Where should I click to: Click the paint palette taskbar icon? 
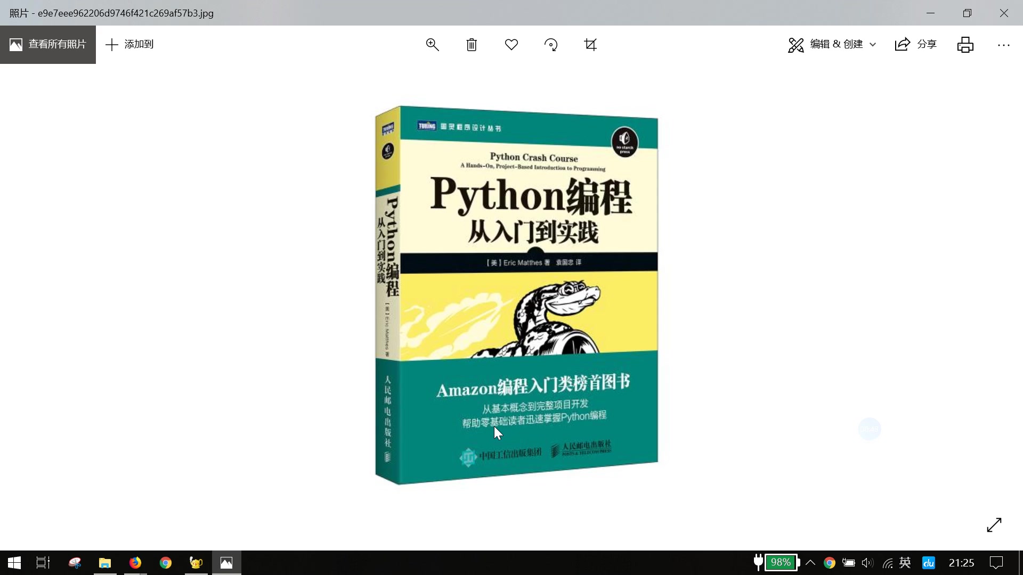pyautogui.click(x=75, y=563)
